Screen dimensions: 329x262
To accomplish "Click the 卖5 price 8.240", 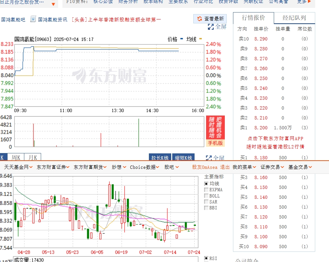I will click(x=261, y=88).
